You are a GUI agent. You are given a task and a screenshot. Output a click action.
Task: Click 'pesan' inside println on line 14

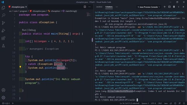pos(61,68)
